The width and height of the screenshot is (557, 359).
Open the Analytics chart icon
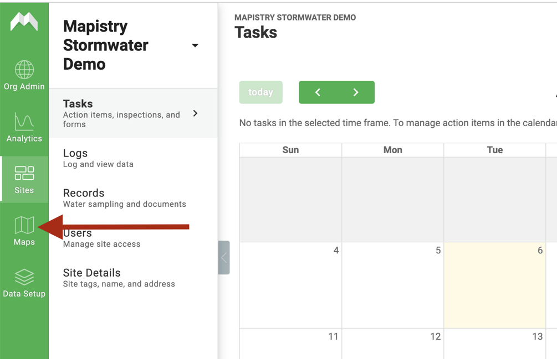pyautogui.click(x=24, y=122)
